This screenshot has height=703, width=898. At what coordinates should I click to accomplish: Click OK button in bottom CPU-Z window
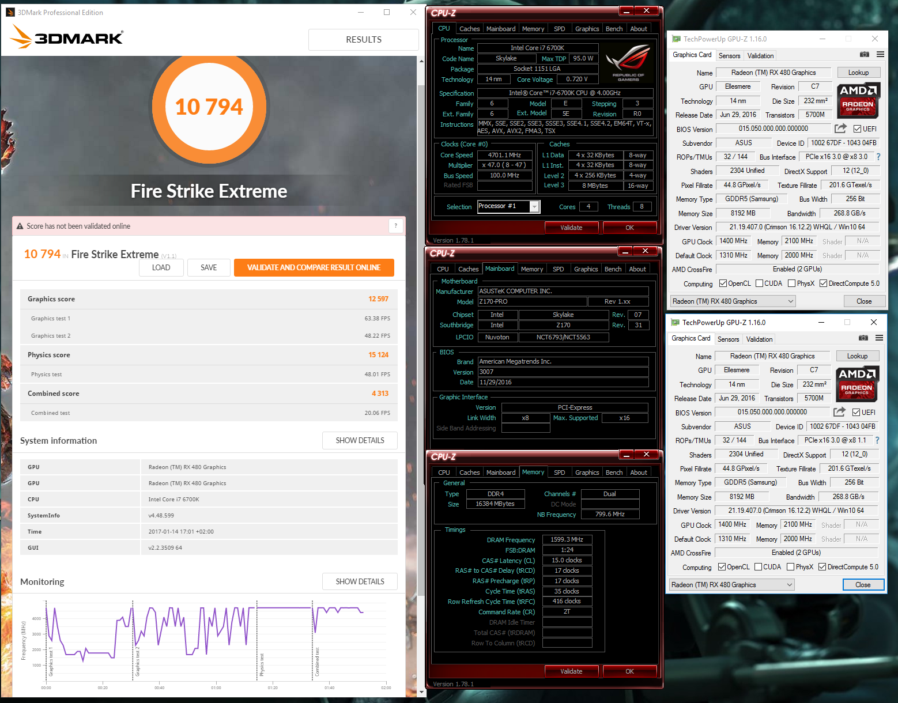[629, 671]
